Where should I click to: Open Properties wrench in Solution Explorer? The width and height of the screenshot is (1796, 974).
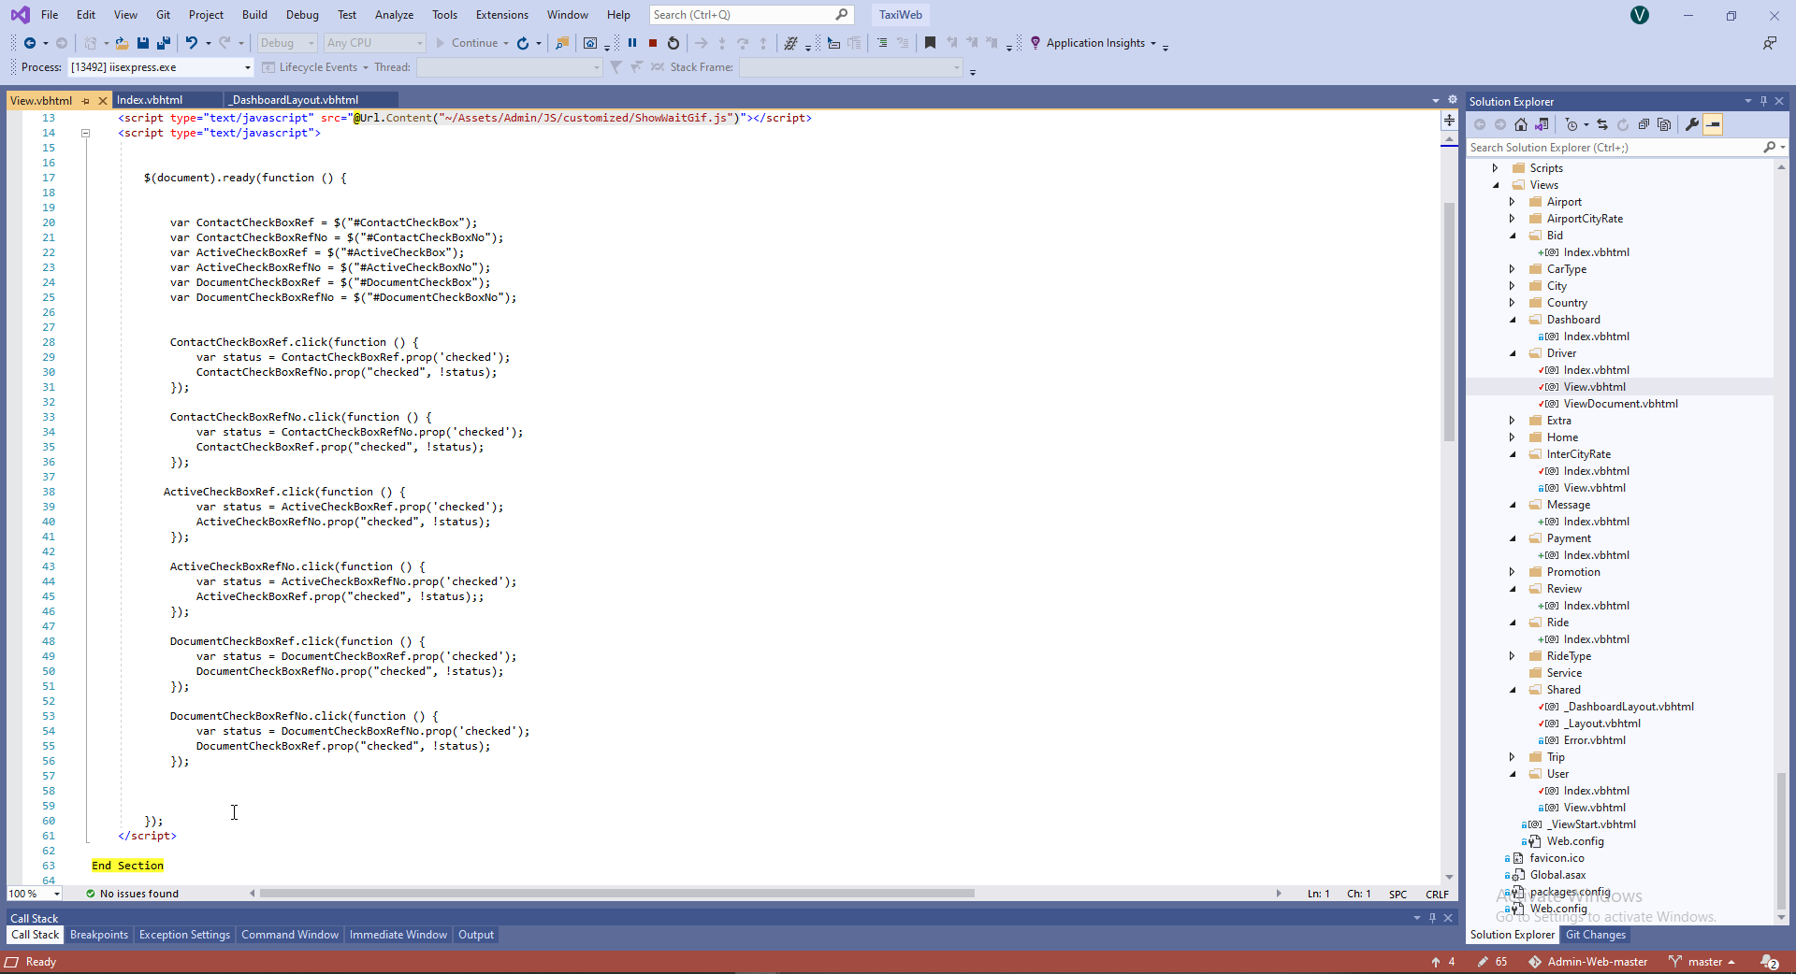tap(1692, 124)
